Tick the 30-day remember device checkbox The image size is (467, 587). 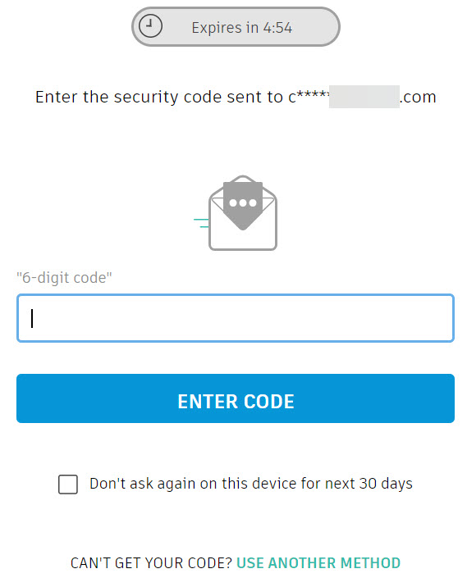pos(68,484)
